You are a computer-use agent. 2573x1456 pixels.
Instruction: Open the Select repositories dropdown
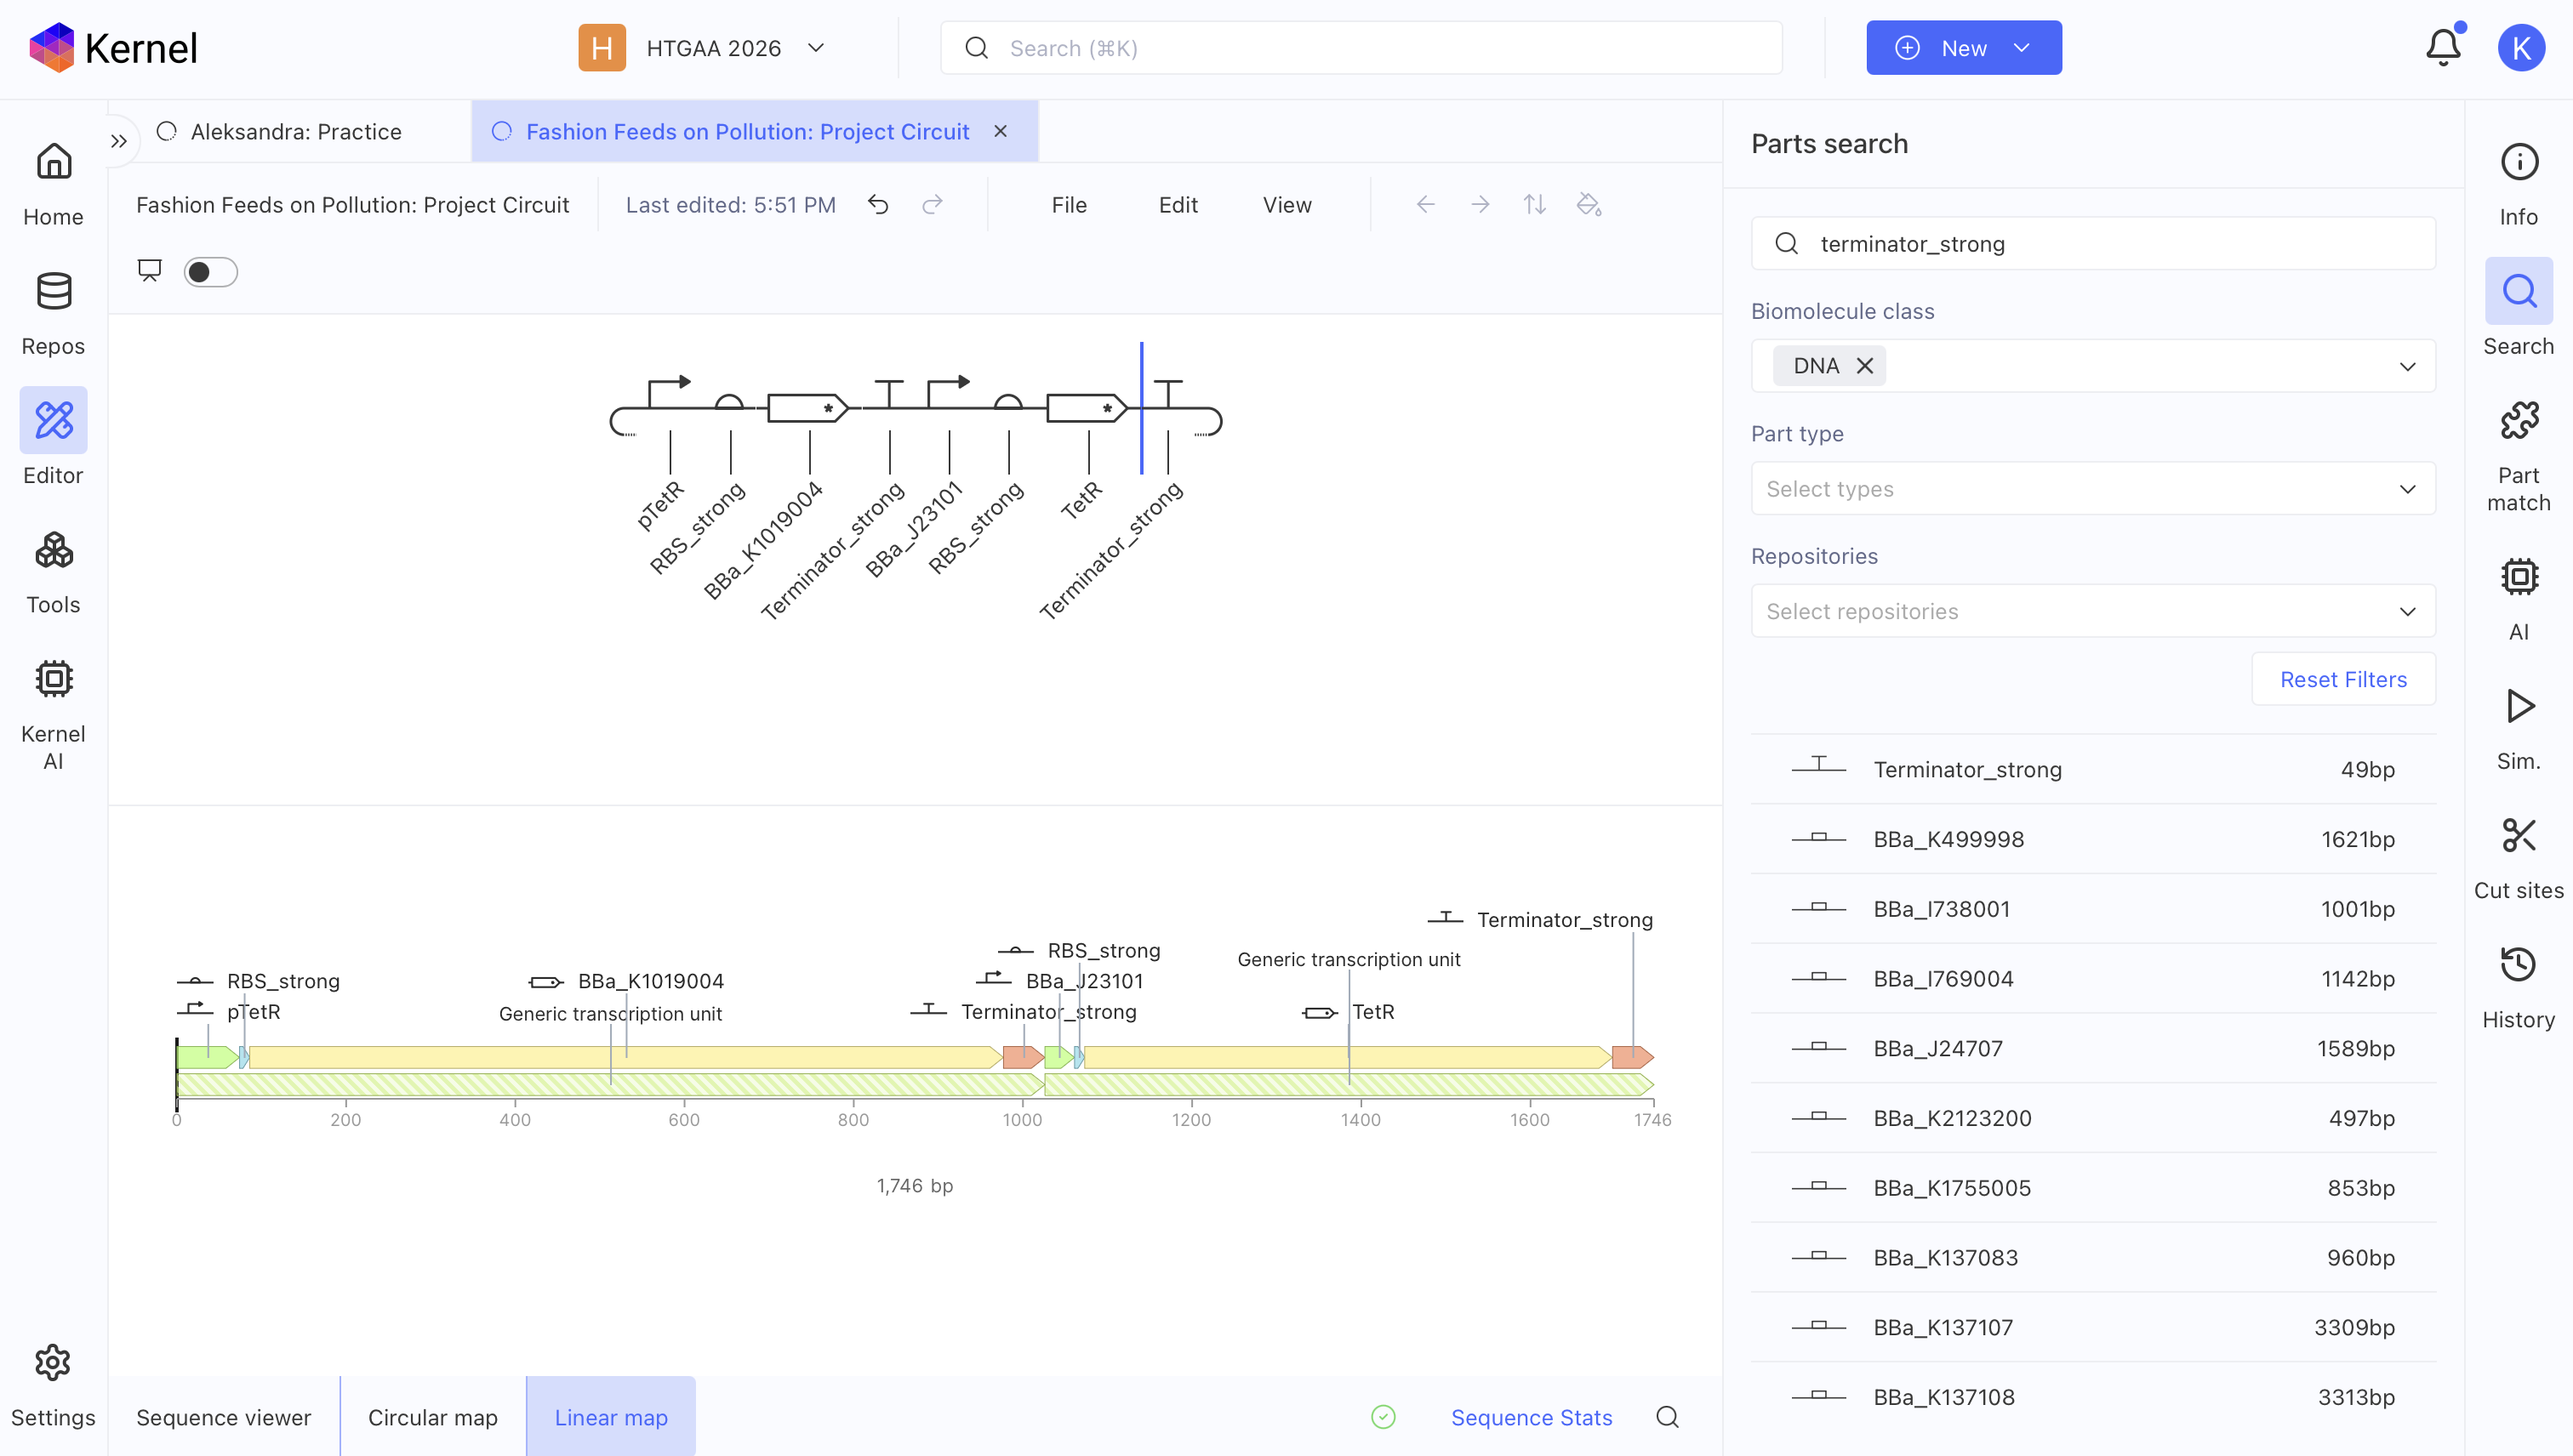click(x=2093, y=611)
